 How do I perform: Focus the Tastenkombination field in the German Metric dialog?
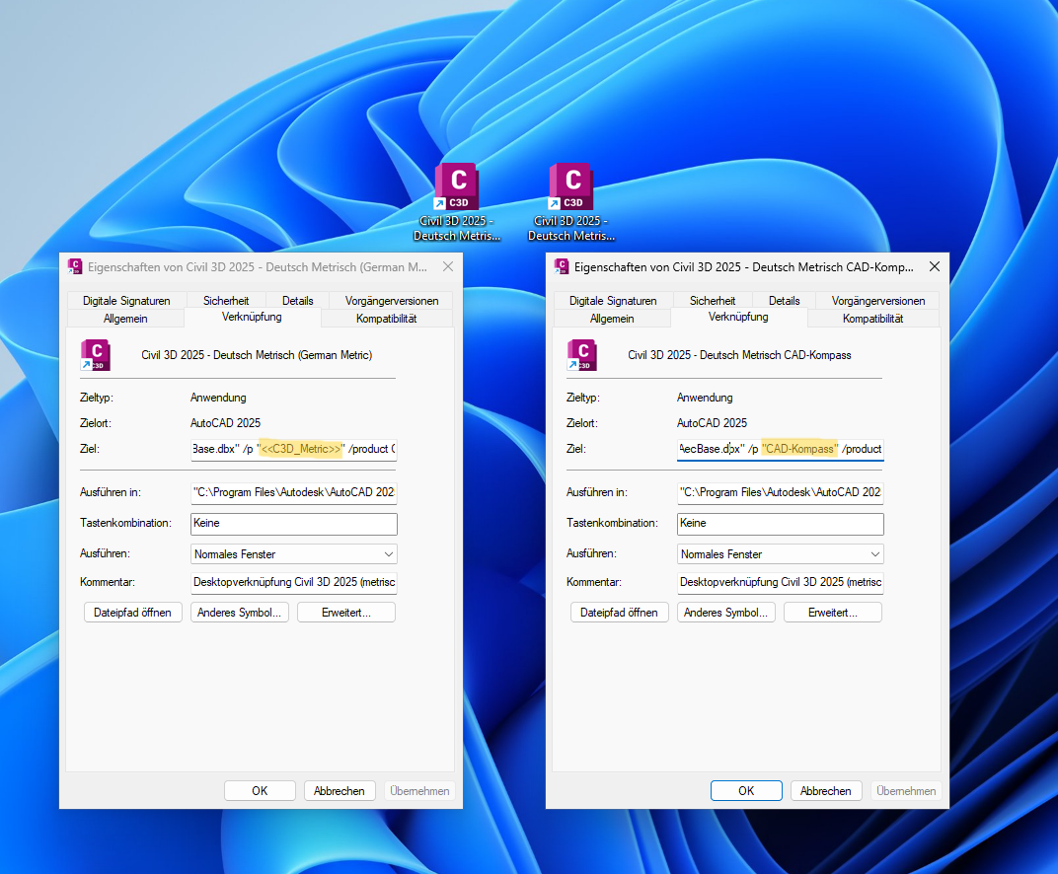point(294,524)
